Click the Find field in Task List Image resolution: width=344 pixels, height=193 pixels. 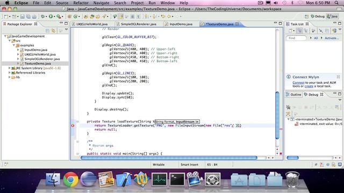pos(296,38)
